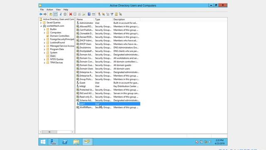This screenshot has width=266, height=150.
Task: Click the tree scrollbar left arrow
Action: click(40, 132)
